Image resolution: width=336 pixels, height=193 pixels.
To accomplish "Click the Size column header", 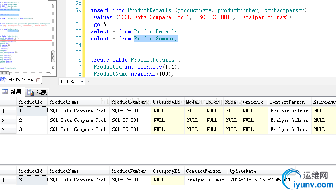I will 232,102.
